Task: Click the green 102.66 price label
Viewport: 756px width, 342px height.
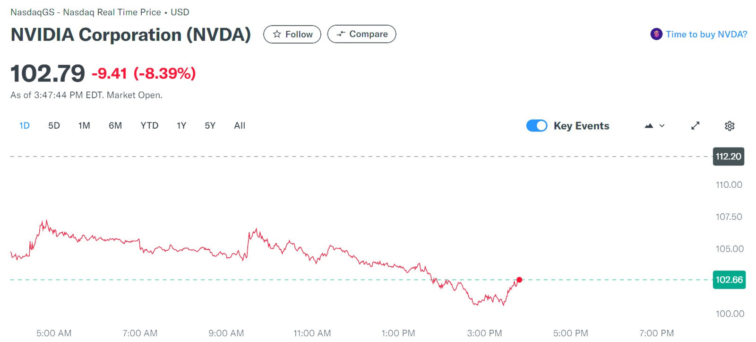Action: coord(729,280)
